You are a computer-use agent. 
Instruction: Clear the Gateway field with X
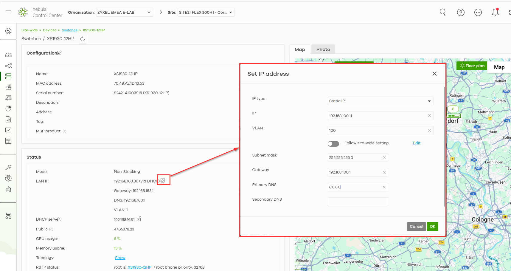point(384,172)
